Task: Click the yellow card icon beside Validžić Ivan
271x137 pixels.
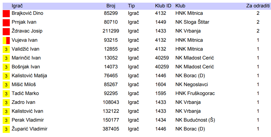Action: (x=6, y=49)
